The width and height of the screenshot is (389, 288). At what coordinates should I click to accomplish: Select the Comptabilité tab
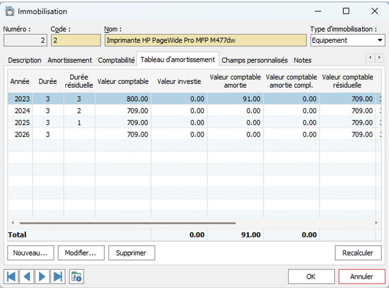116,60
